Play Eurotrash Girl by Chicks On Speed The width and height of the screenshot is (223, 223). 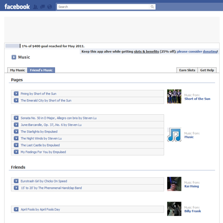[x=16, y=181]
